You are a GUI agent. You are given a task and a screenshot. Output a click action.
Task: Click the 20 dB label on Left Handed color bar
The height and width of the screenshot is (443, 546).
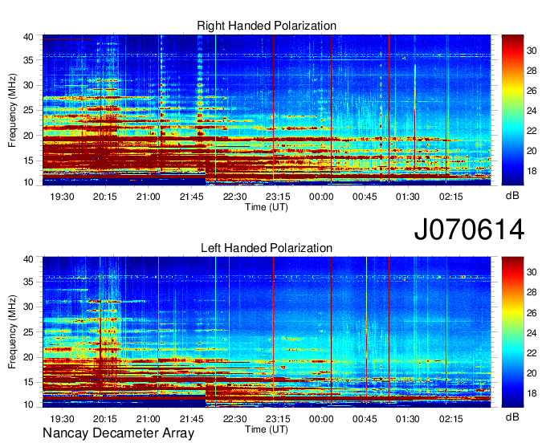[532, 373]
